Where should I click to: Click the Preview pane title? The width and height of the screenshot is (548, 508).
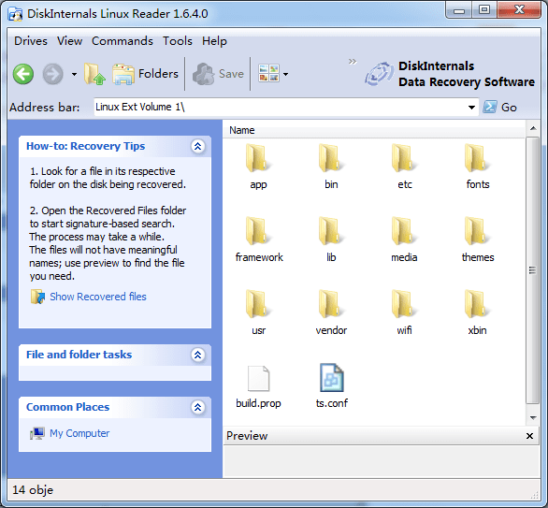[x=247, y=436]
